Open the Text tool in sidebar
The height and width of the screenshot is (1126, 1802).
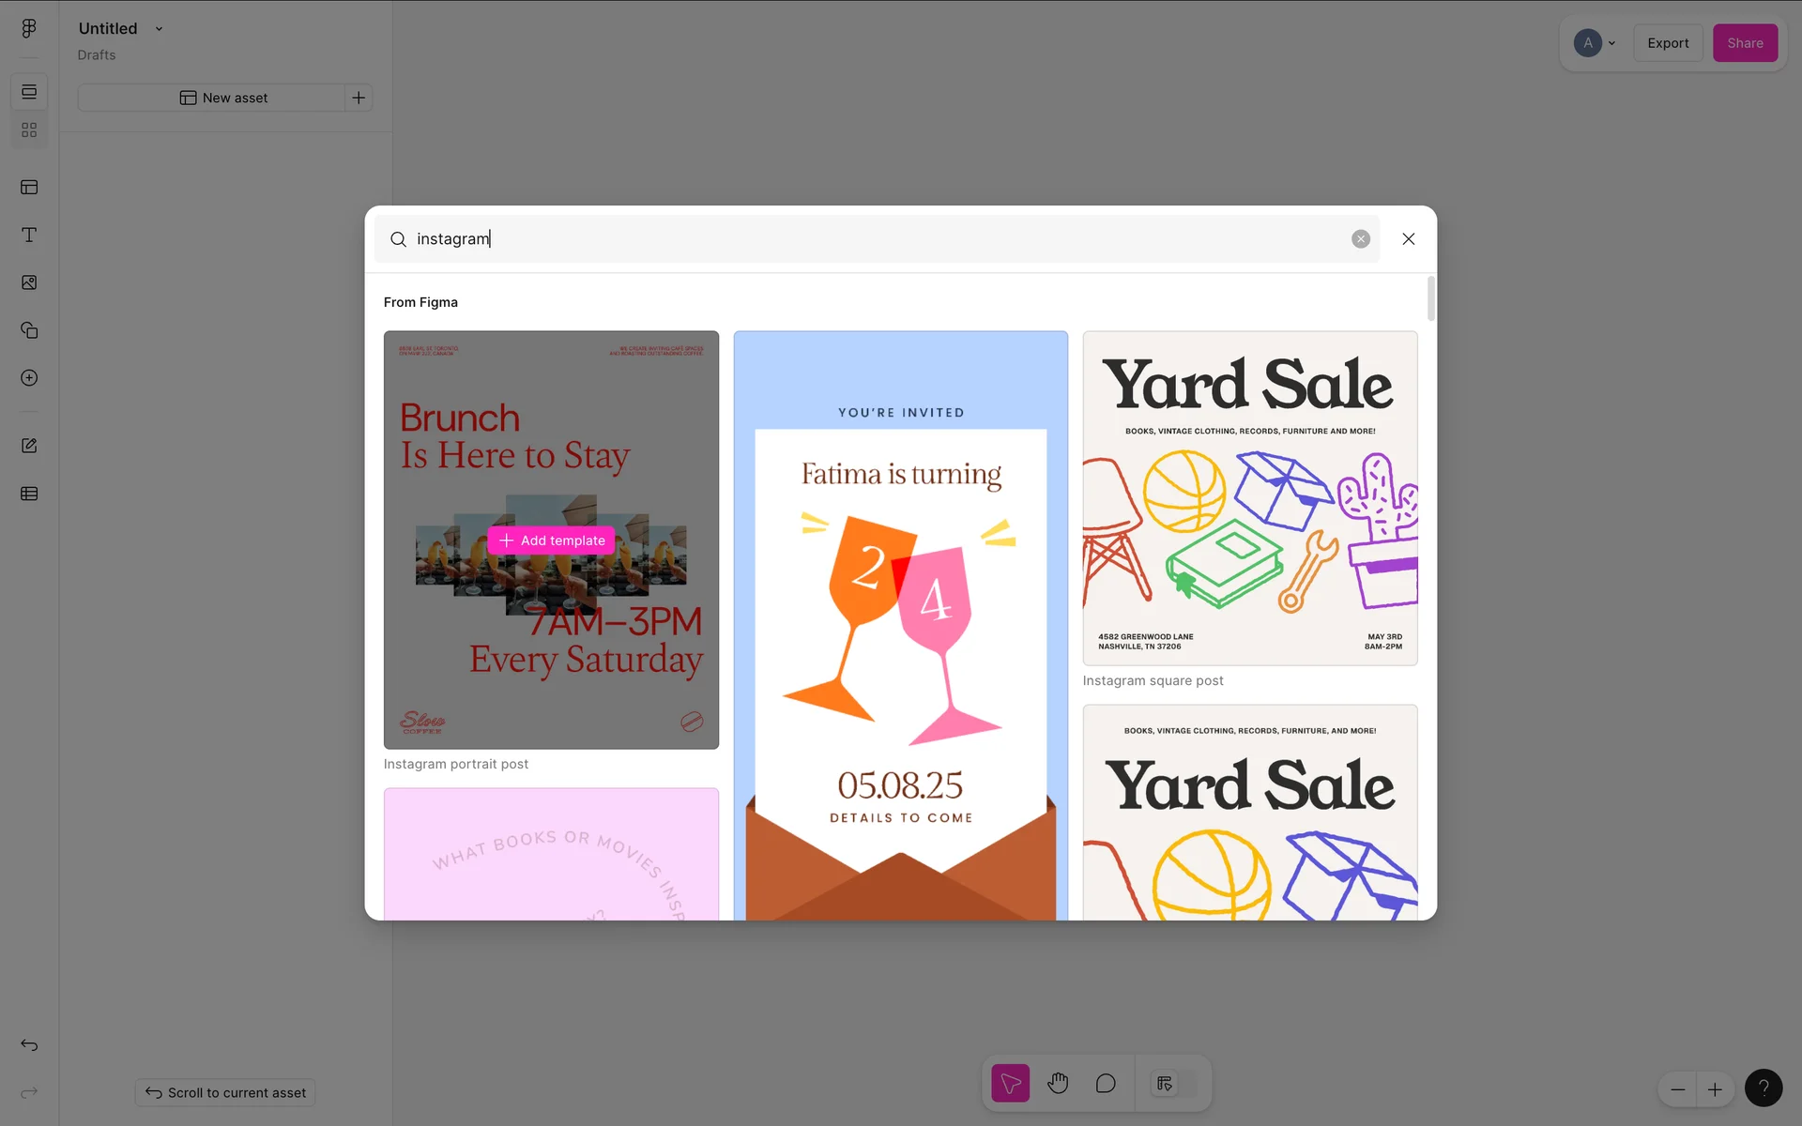tap(29, 235)
